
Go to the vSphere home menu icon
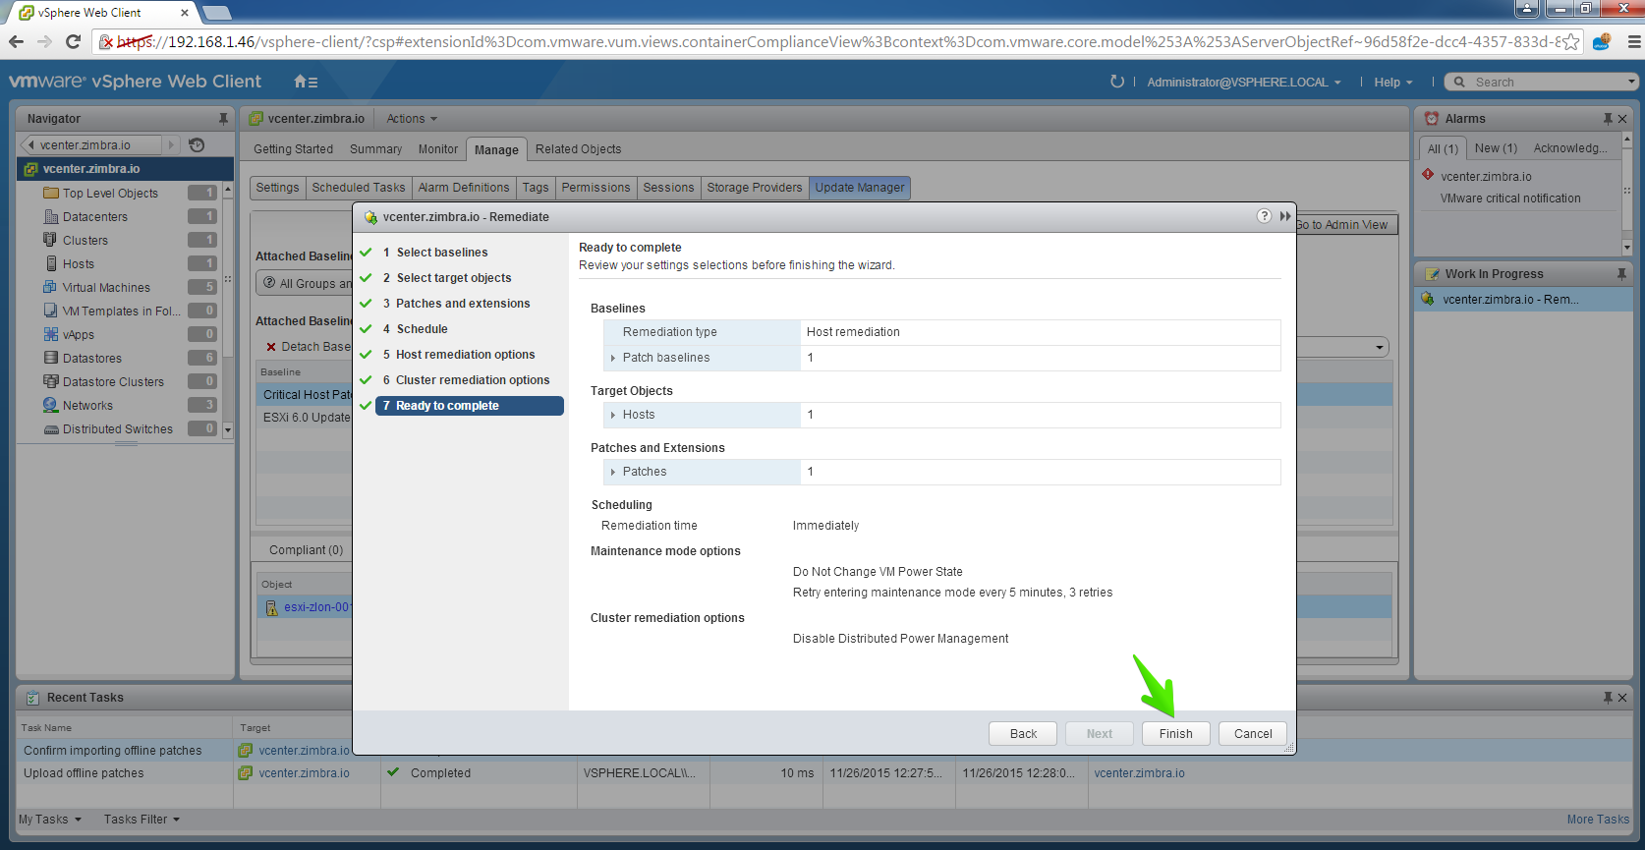pos(306,82)
